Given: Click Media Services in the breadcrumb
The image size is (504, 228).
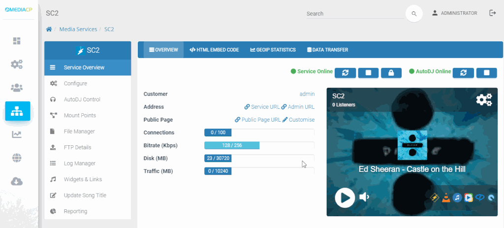Looking at the screenshot, I should (78, 29).
